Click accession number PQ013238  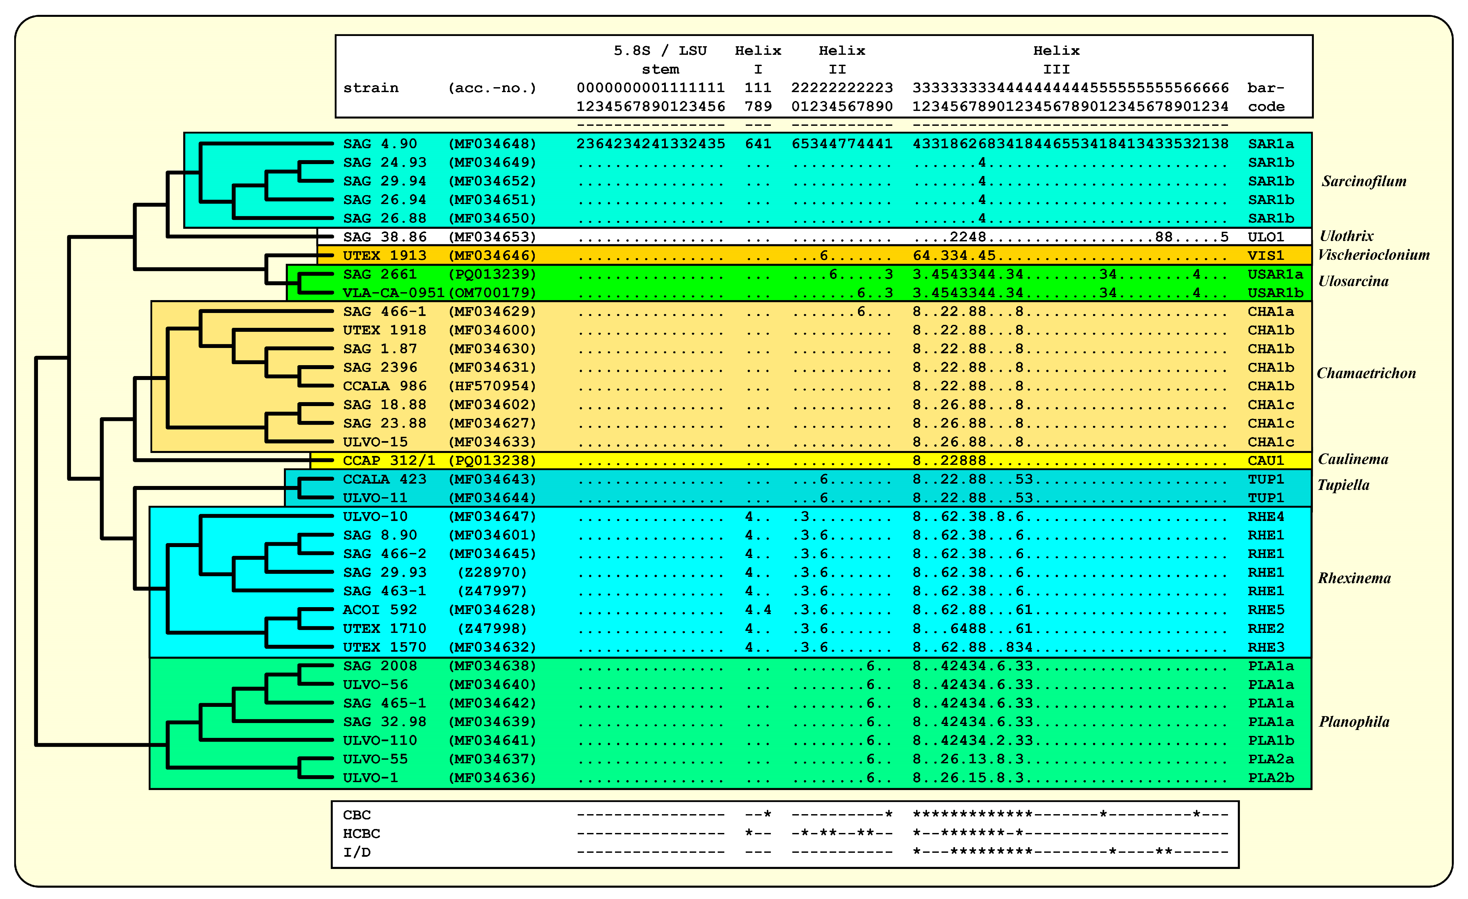[492, 461]
